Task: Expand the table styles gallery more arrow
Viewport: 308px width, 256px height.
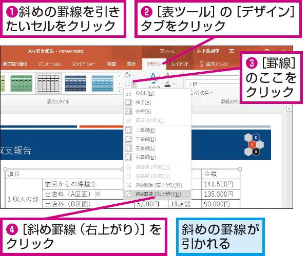Action: pos(119,91)
